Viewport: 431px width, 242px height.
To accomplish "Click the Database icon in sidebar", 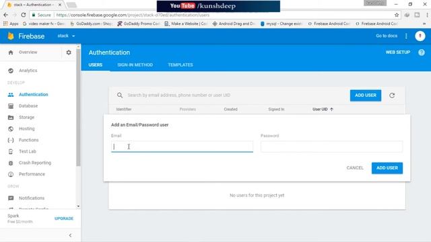I will coord(11,106).
